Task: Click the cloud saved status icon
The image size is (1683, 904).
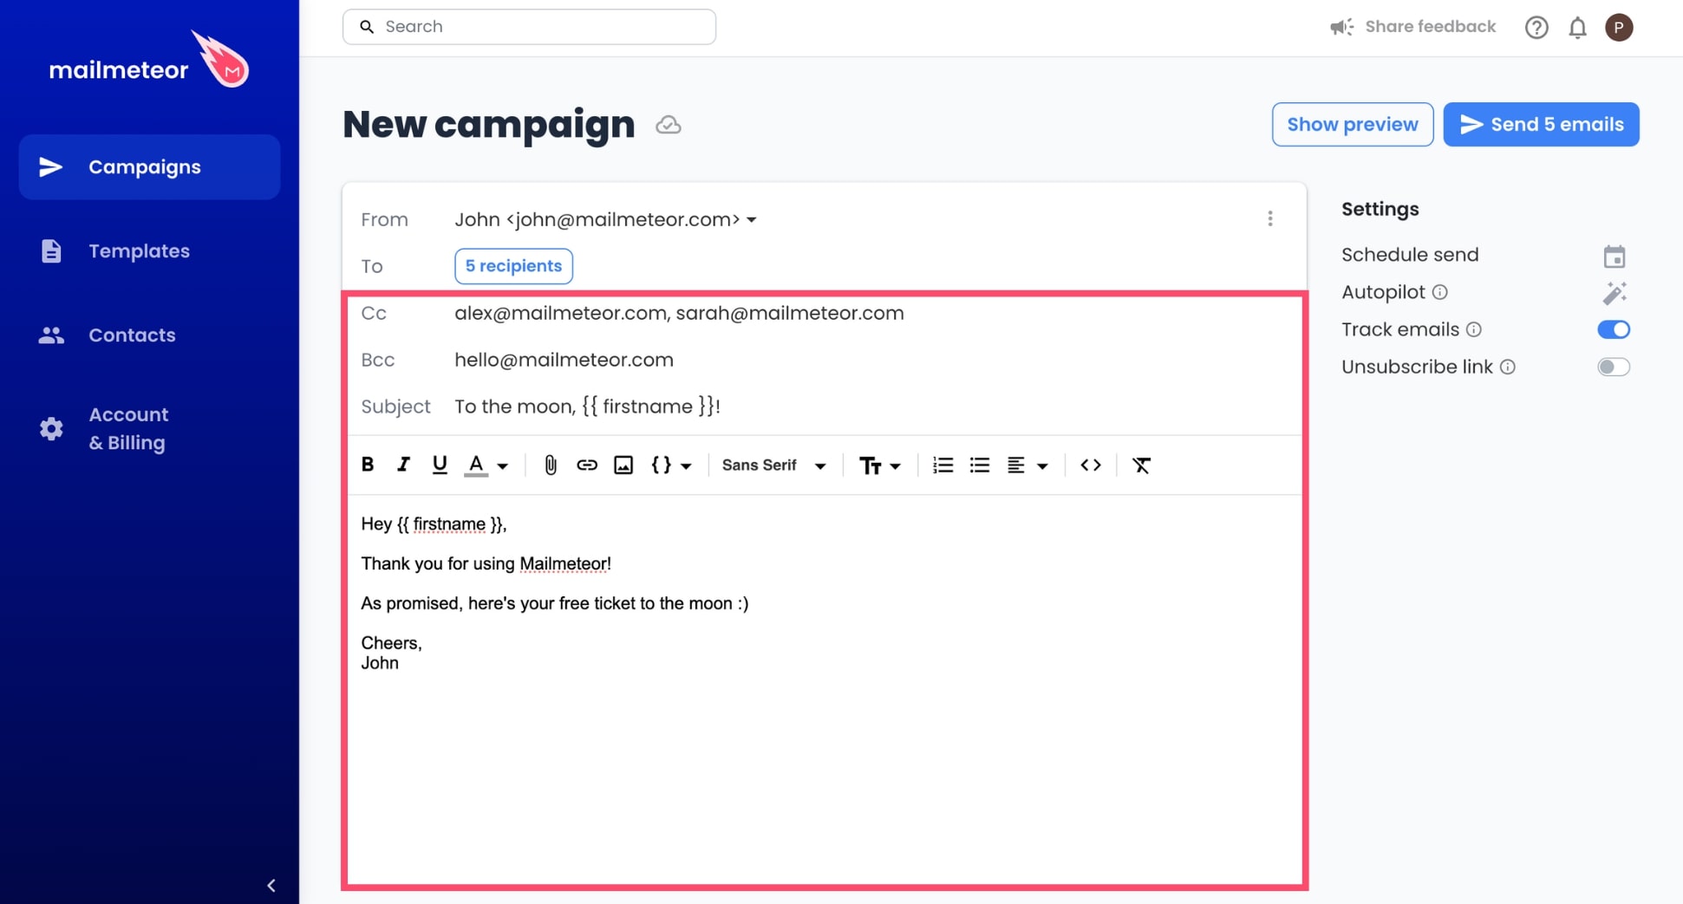Action: [x=668, y=125]
